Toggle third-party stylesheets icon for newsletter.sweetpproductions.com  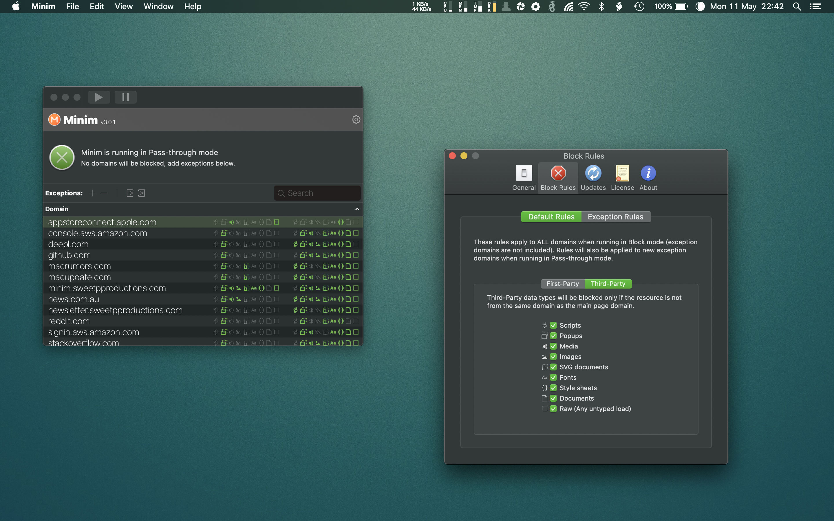point(341,310)
